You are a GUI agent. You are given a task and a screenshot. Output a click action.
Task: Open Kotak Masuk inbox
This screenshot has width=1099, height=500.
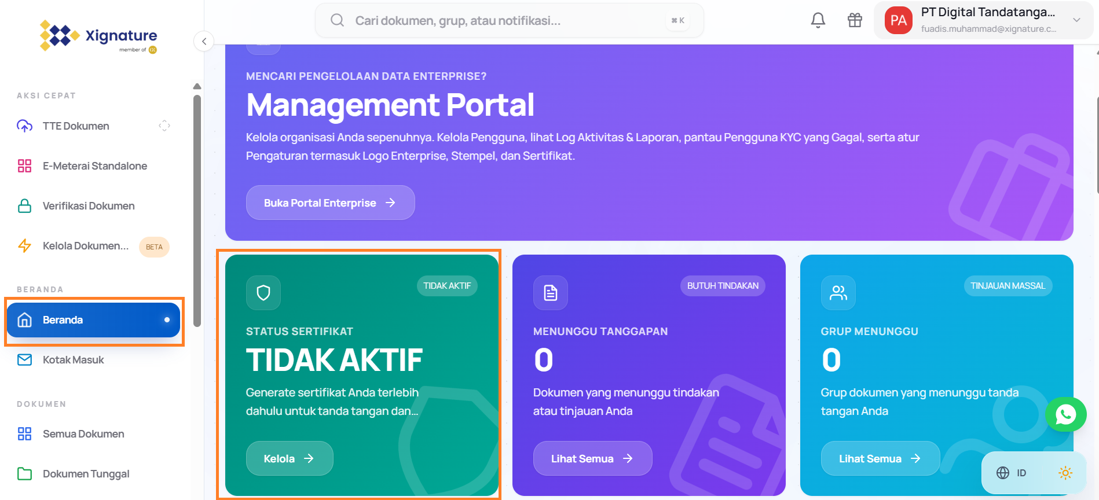(x=93, y=360)
